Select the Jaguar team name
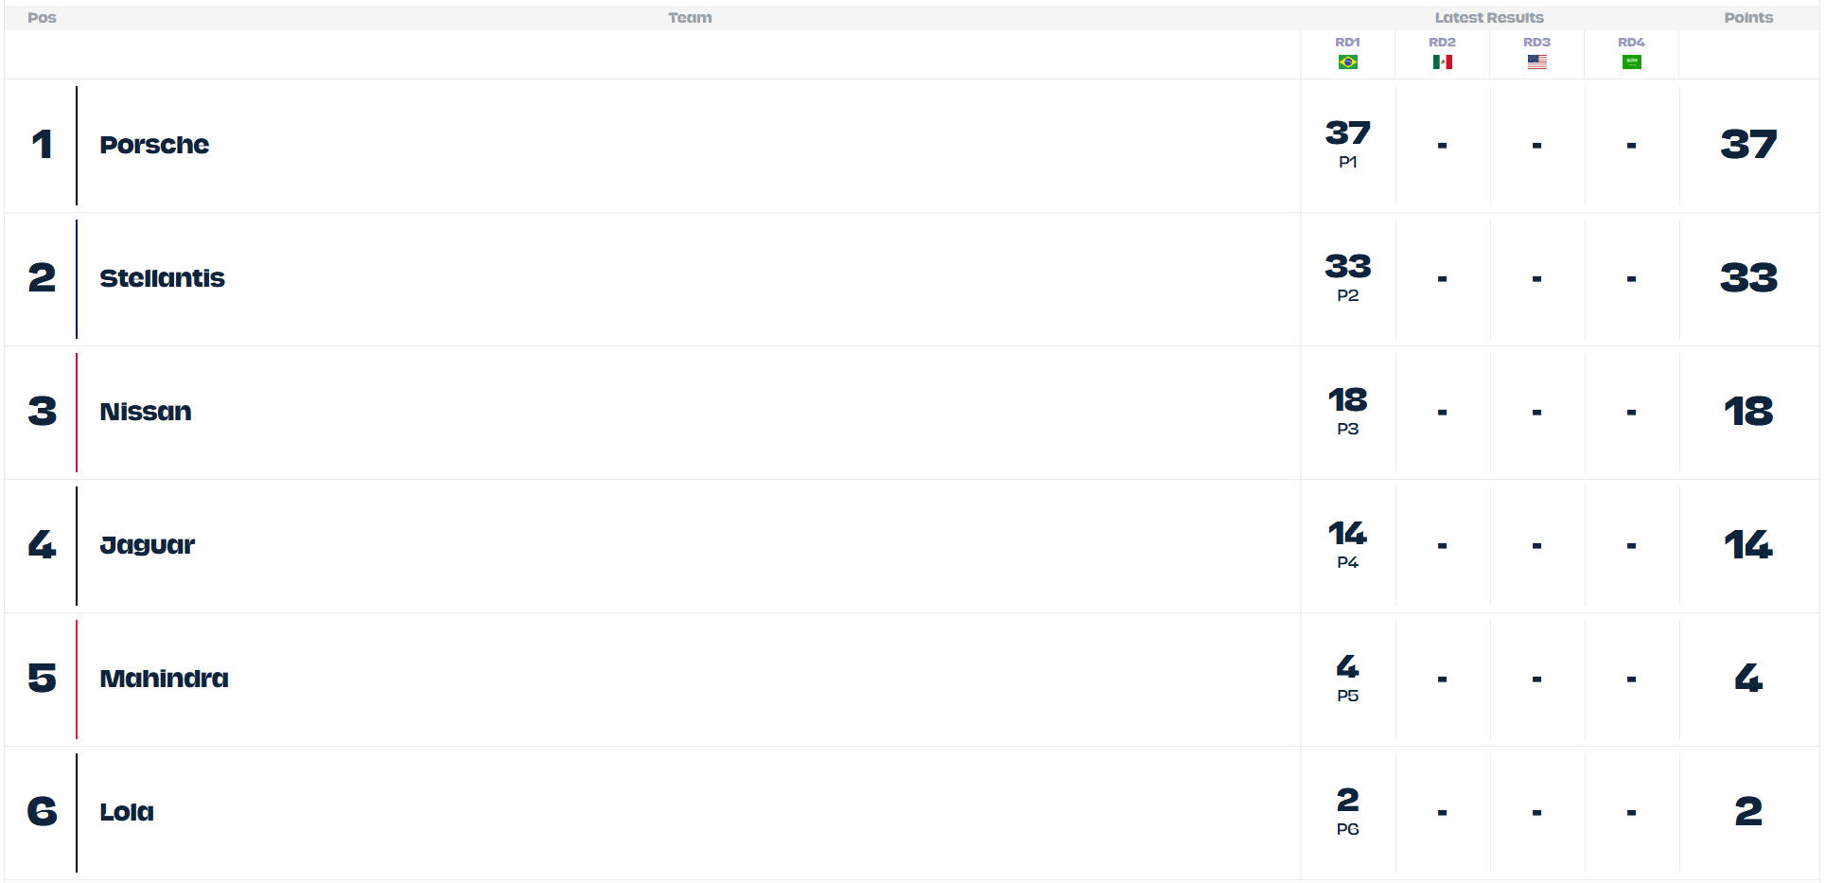This screenshot has height=883, width=1825. tap(148, 545)
